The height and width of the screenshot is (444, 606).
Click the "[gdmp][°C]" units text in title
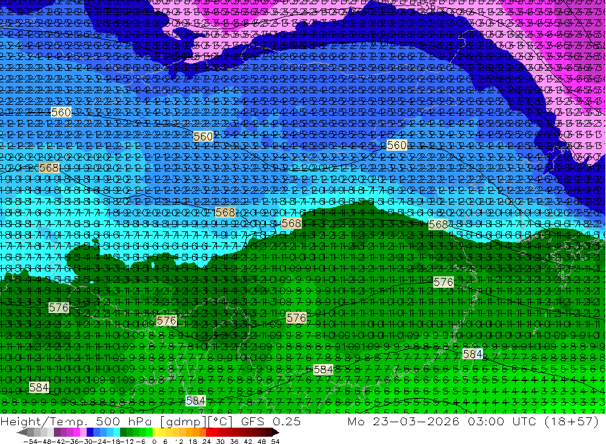point(197,422)
